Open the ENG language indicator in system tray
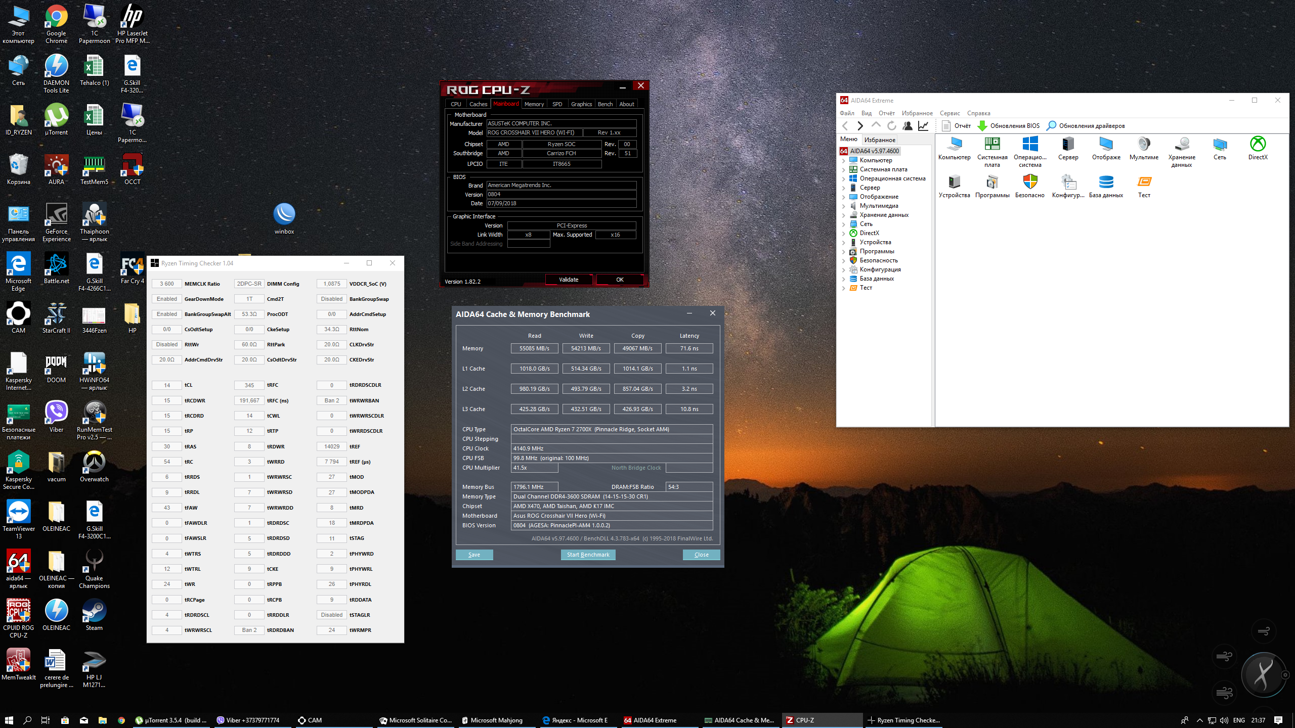 1239,720
